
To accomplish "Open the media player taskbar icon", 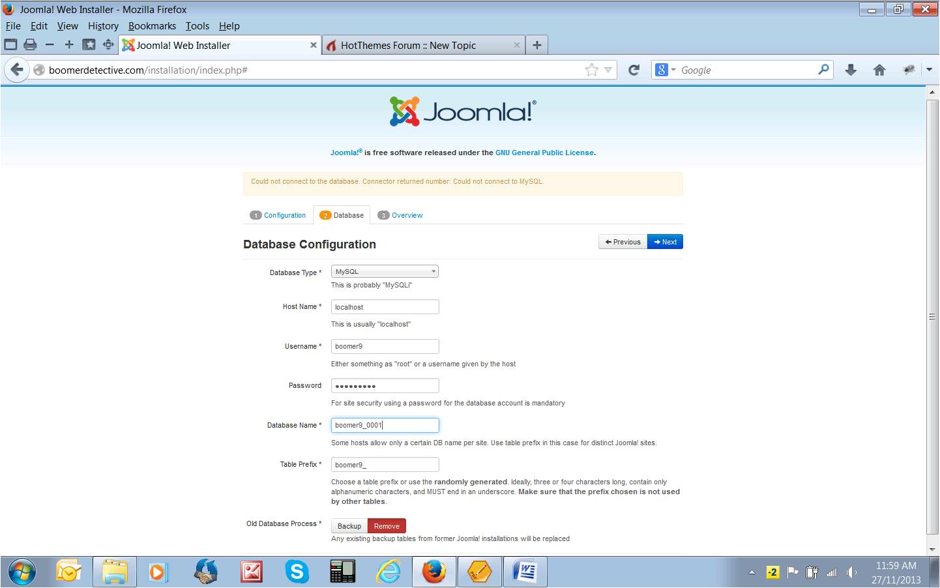I will click(x=159, y=572).
